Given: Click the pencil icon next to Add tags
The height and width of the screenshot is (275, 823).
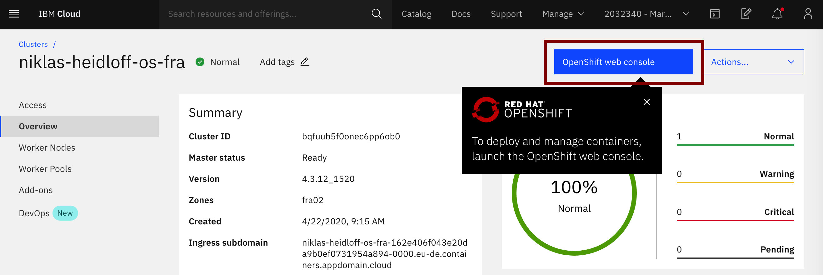Looking at the screenshot, I should click(x=305, y=62).
